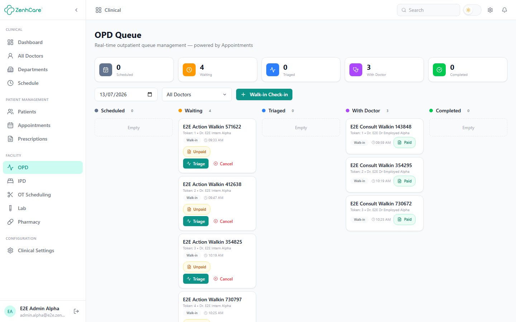Open the Schedule page
Screen dimensions: 516x322
43,83
